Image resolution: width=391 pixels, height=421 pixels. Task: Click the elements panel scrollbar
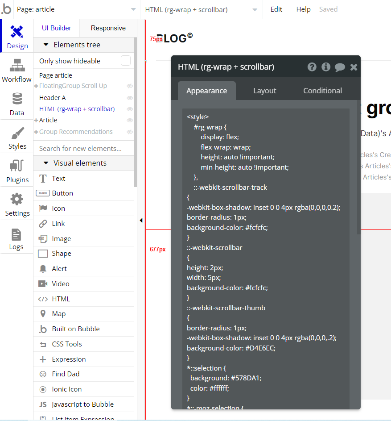click(136, 112)
